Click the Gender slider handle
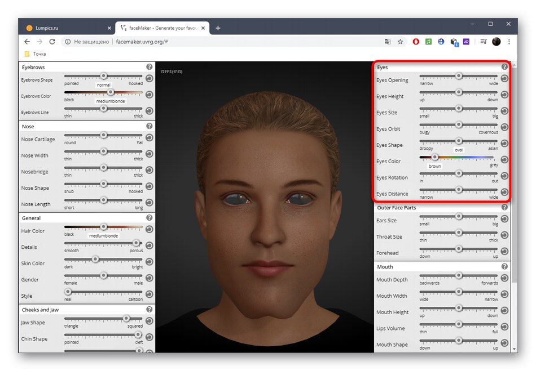536x371 pixels. [103, 275]
